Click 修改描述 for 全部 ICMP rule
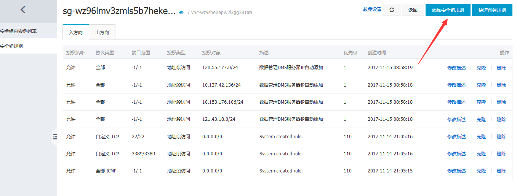Viewport: 517px width, 196px height. (456, 171)
